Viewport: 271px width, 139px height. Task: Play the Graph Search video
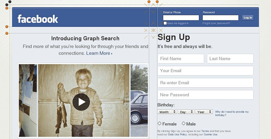click(81, 102)
